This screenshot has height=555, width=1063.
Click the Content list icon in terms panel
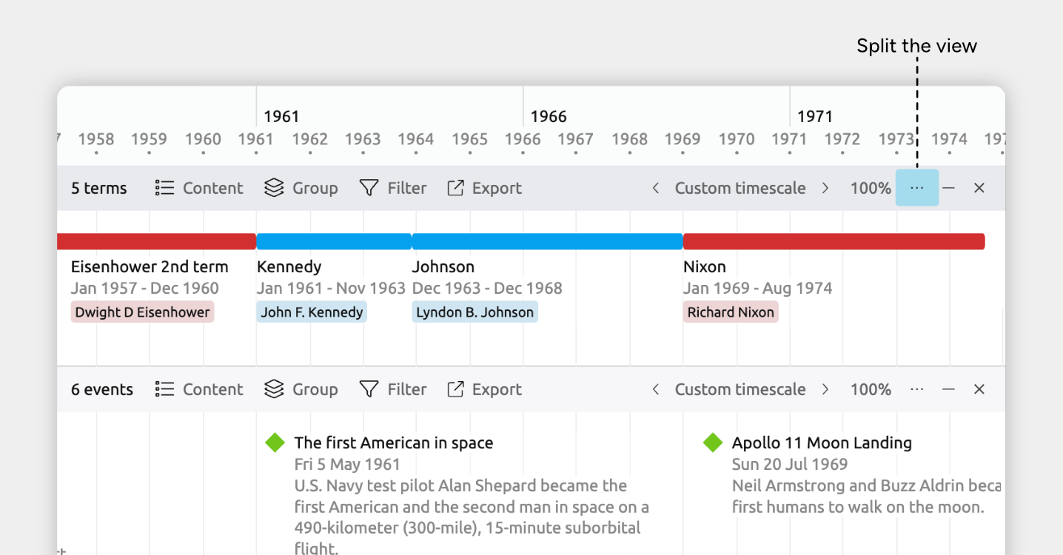[164, 188]
